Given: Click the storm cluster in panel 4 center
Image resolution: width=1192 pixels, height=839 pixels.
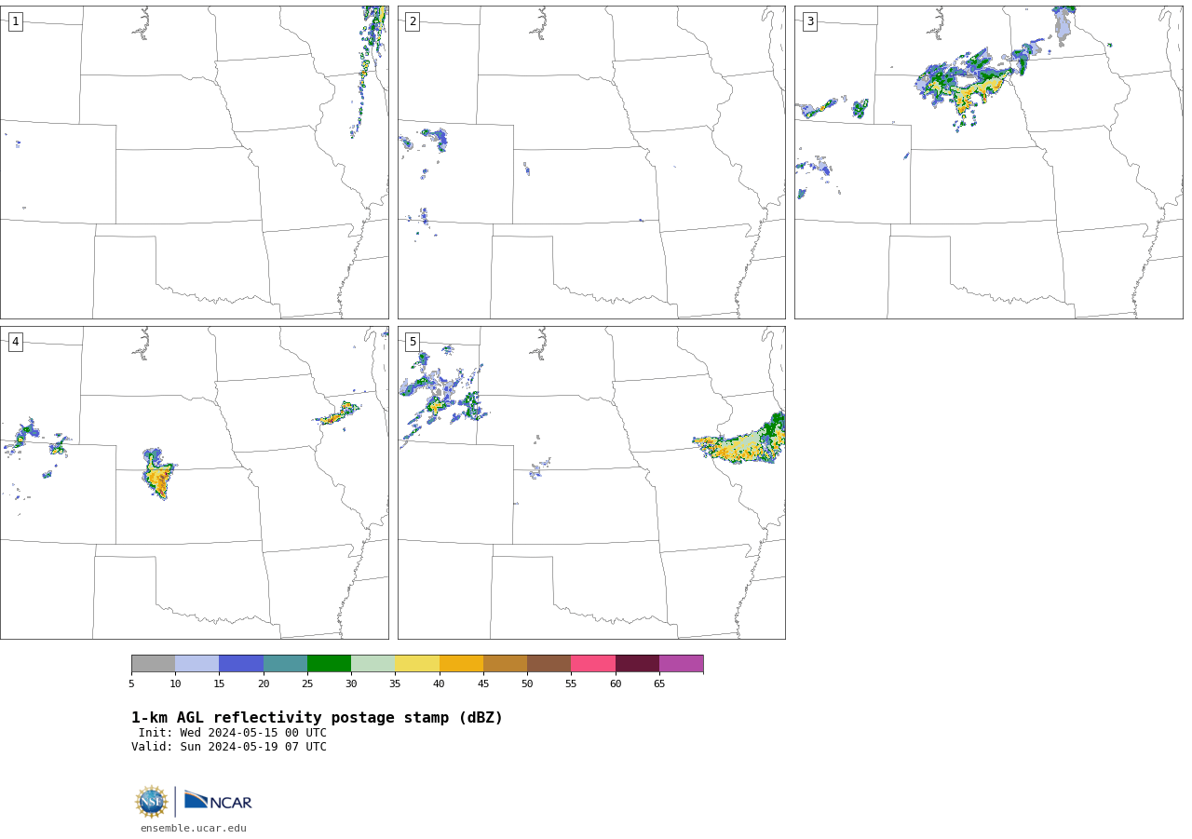Looking at the screenshot, I should (x=158, y=474).
